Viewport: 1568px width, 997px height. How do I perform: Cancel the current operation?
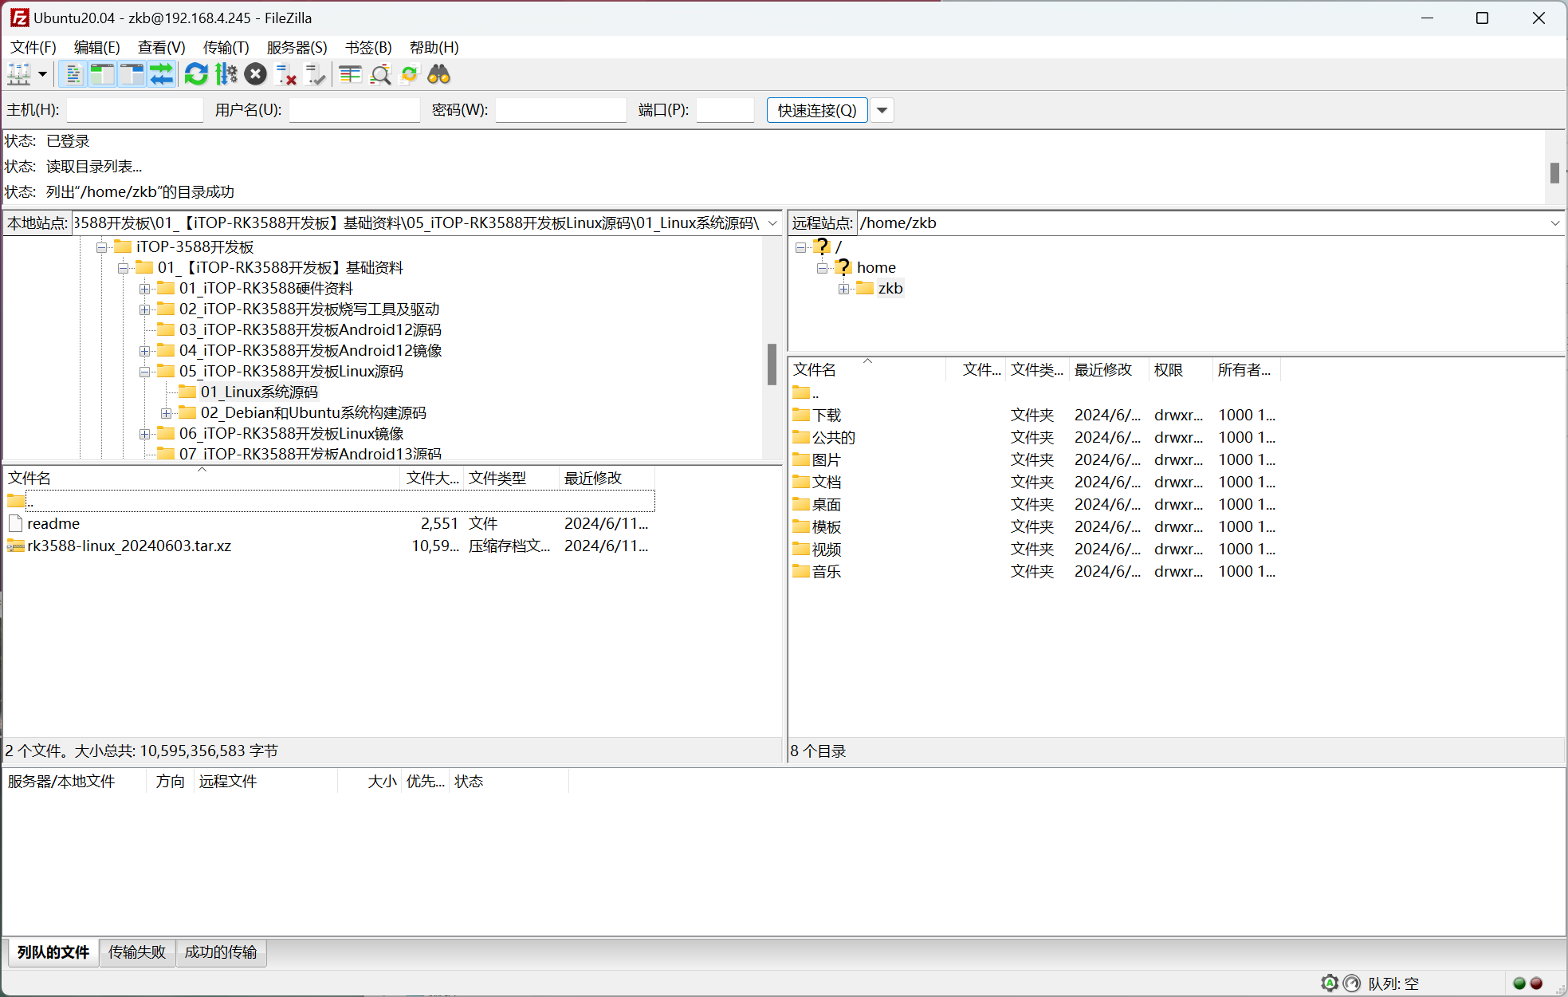(255, 75)
